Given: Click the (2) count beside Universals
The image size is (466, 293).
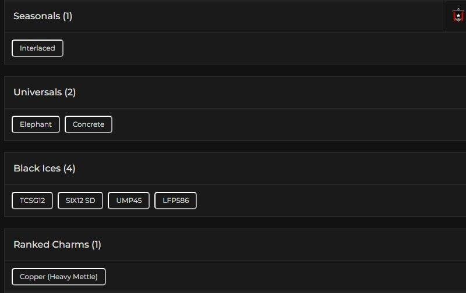Looking at the screenshot, I should [70, 92].
